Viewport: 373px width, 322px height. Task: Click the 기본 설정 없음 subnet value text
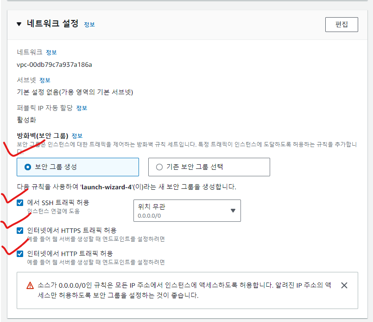click(75, 92)
